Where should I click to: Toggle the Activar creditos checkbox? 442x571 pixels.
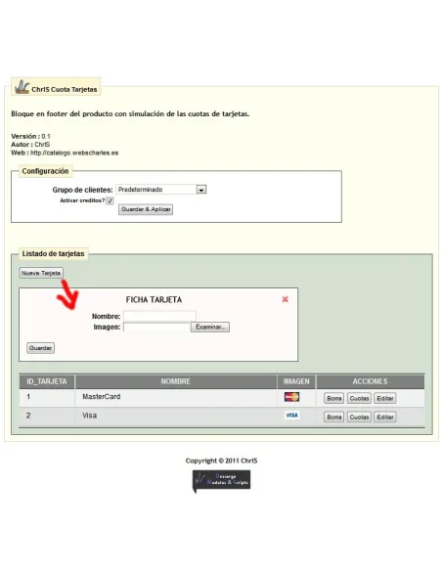coord(110,200)
